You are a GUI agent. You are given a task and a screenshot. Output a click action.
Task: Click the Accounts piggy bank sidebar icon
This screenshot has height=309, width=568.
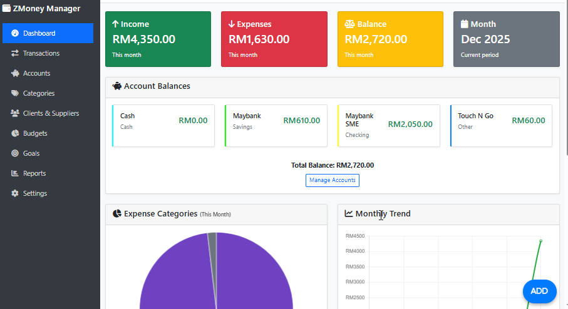coord(15,73)
